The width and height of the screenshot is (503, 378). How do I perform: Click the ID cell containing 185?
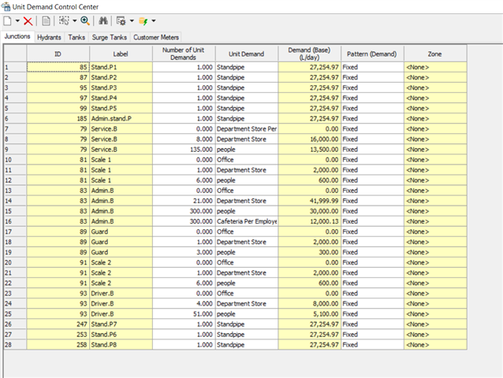click(58, 119)
